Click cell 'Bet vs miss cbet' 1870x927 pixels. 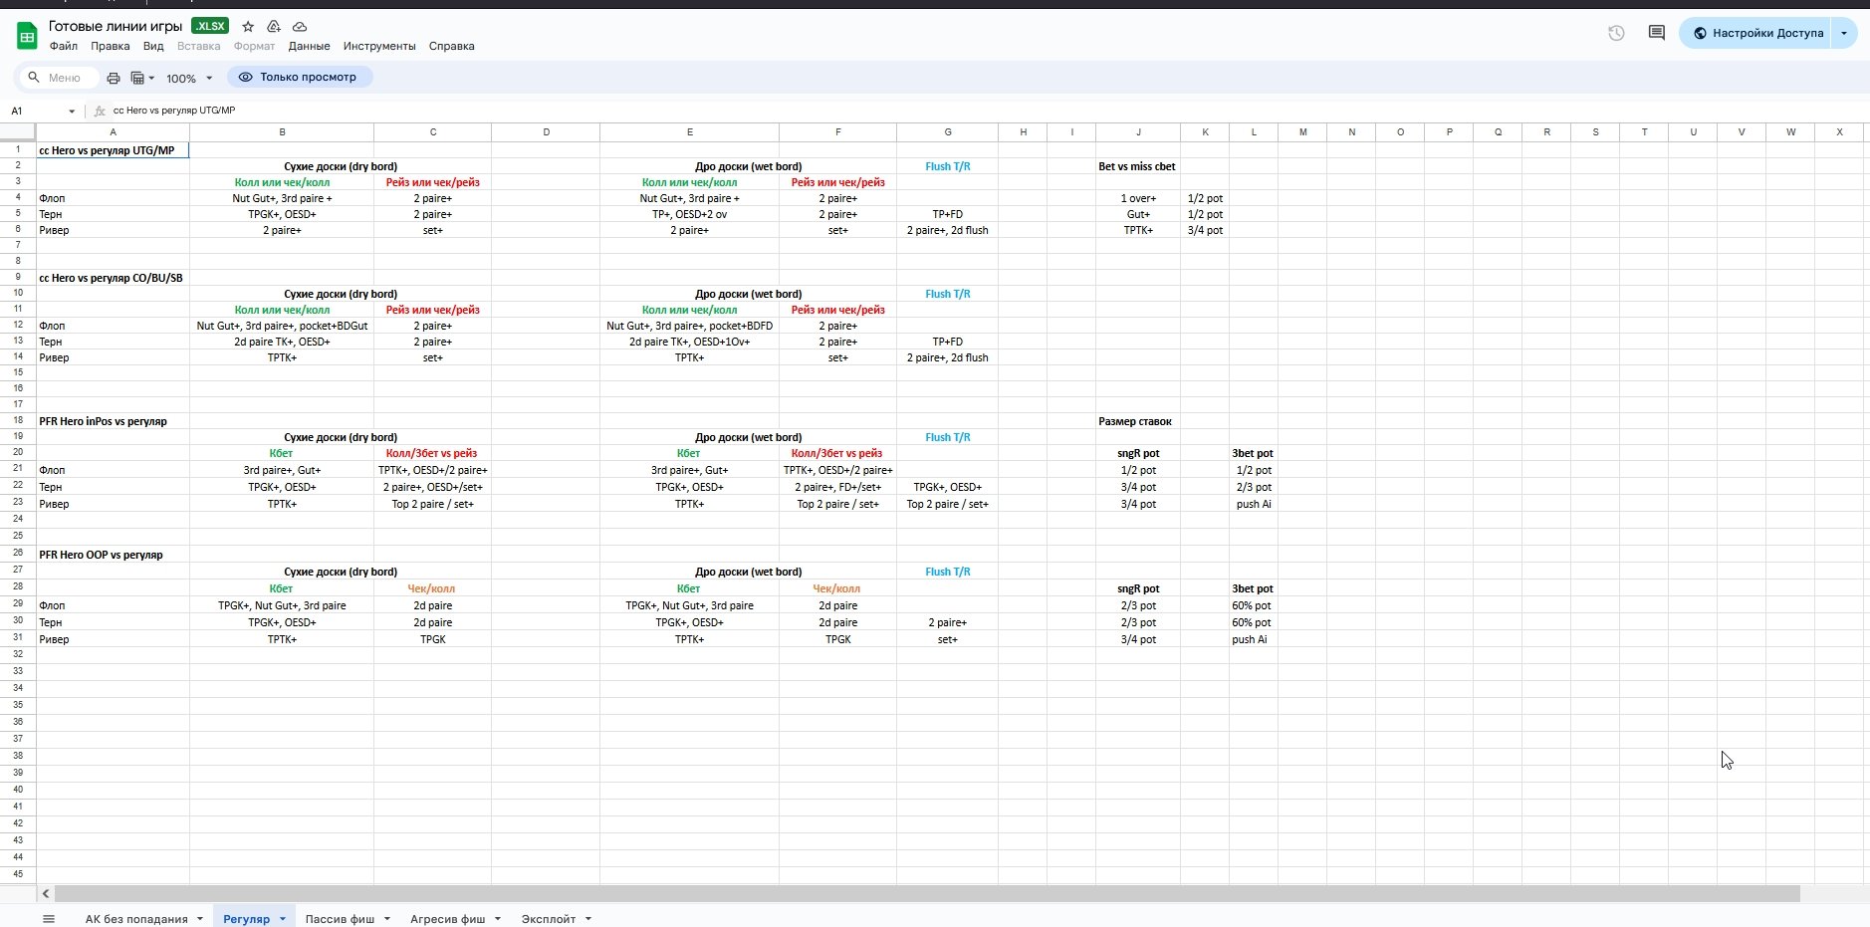(1138, 166)
